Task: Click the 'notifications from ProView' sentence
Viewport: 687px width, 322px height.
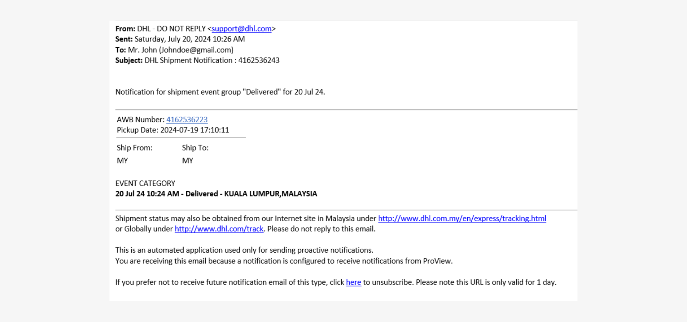Action: click(x=284, y=261)
